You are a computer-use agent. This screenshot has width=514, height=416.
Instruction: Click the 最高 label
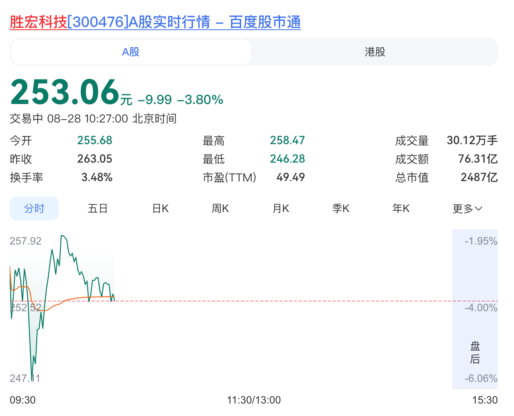214,141
